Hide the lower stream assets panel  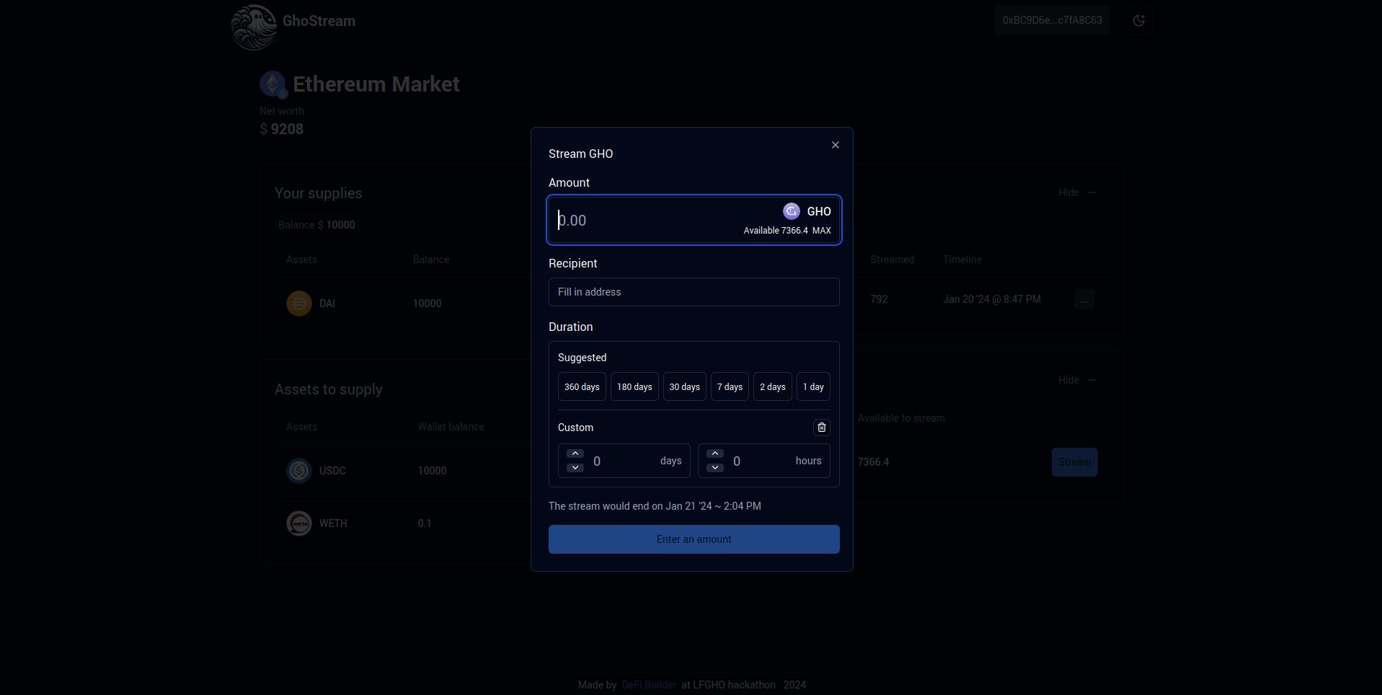coord(1077,380)
